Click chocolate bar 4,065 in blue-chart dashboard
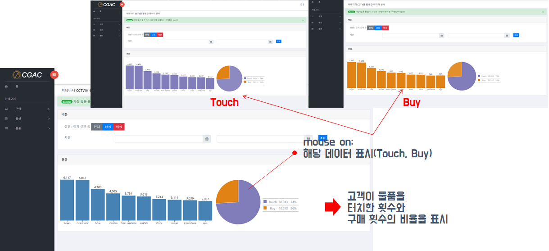The image size is (549, 251). click(113, 206)
